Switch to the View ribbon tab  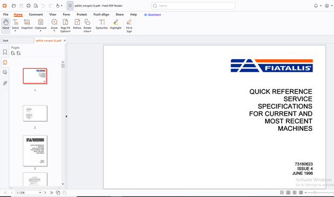click(53, 15)
